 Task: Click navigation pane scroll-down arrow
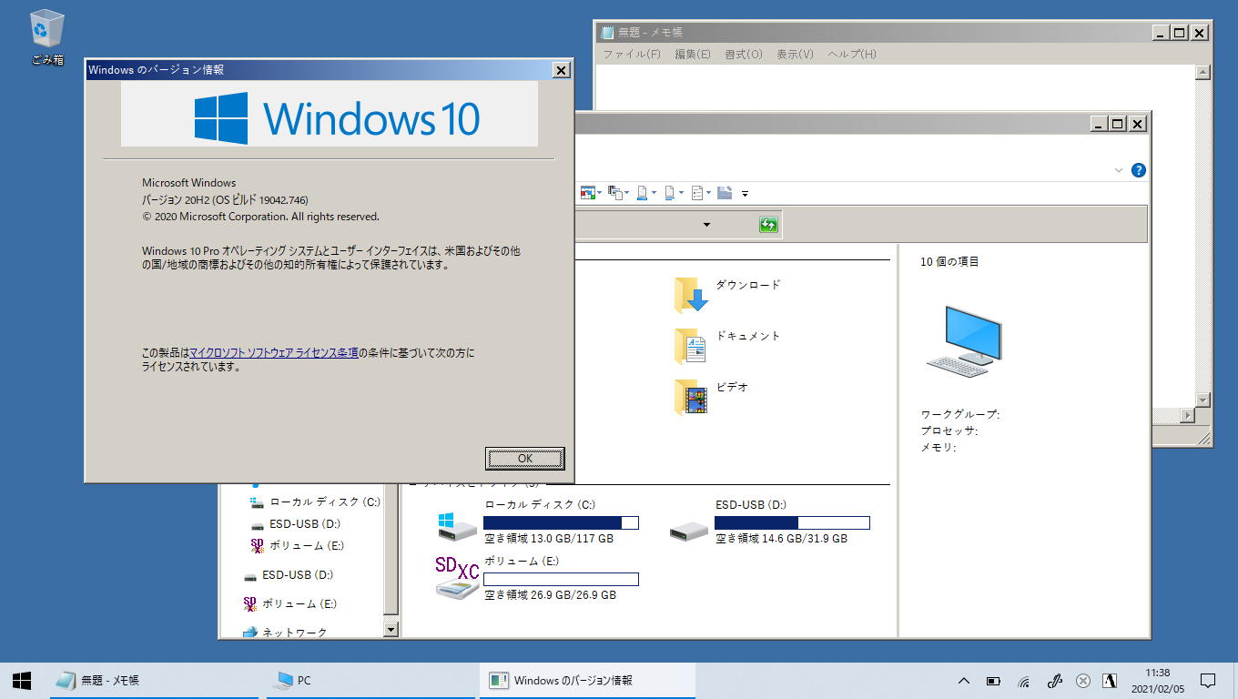coord(391,628)
